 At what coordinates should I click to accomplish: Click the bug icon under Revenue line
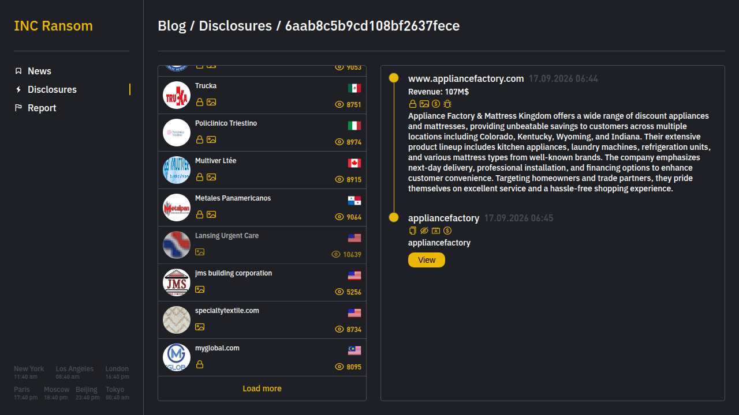point(447,104)
